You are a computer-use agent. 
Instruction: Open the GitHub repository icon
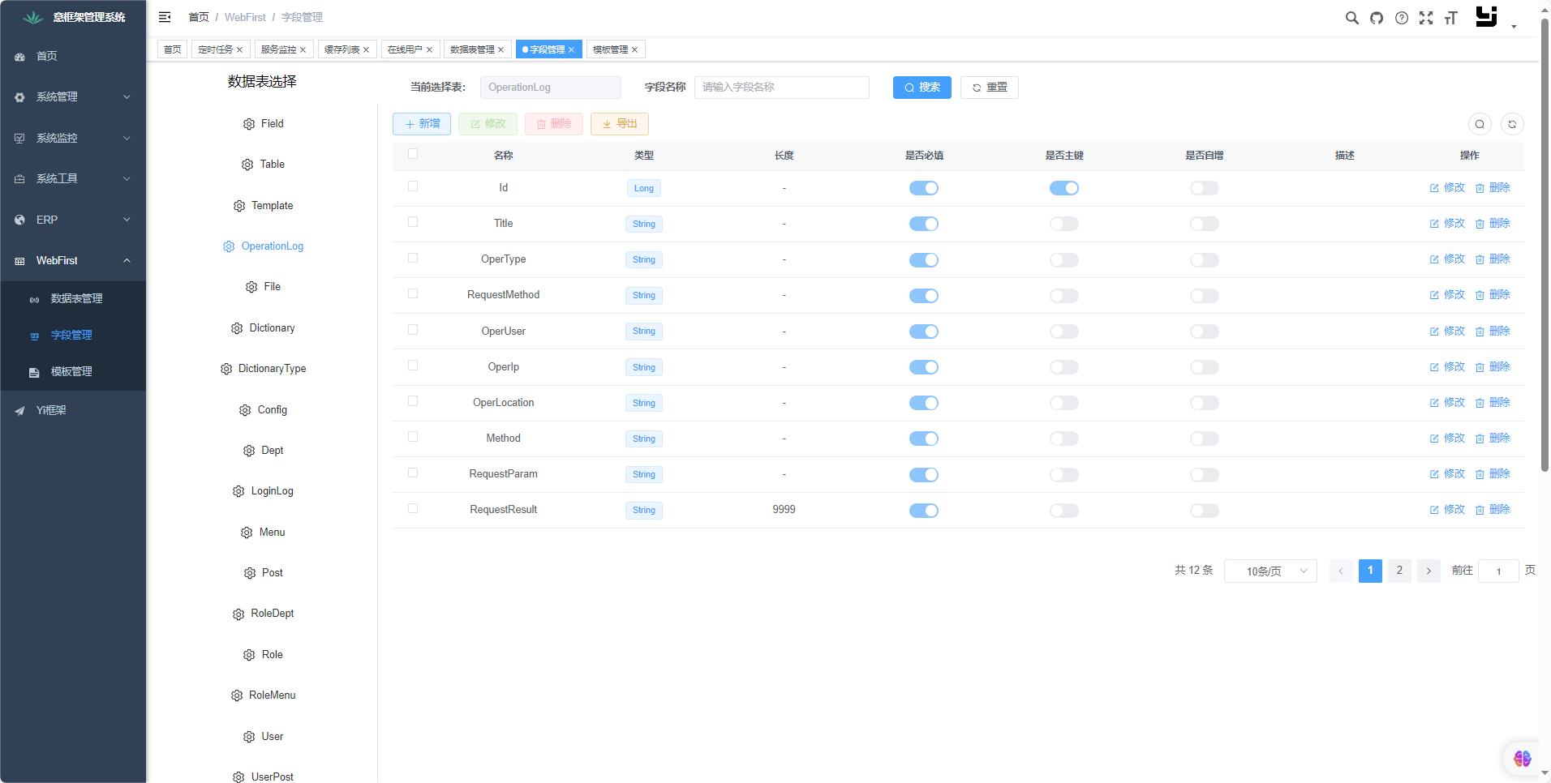pos(1377,18)
